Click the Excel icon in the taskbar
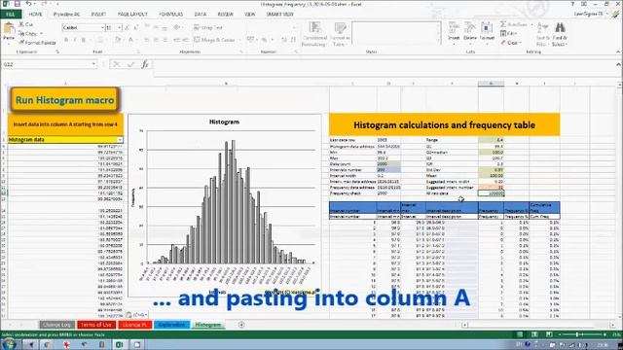Screen dimensions: 623x350 119,344
